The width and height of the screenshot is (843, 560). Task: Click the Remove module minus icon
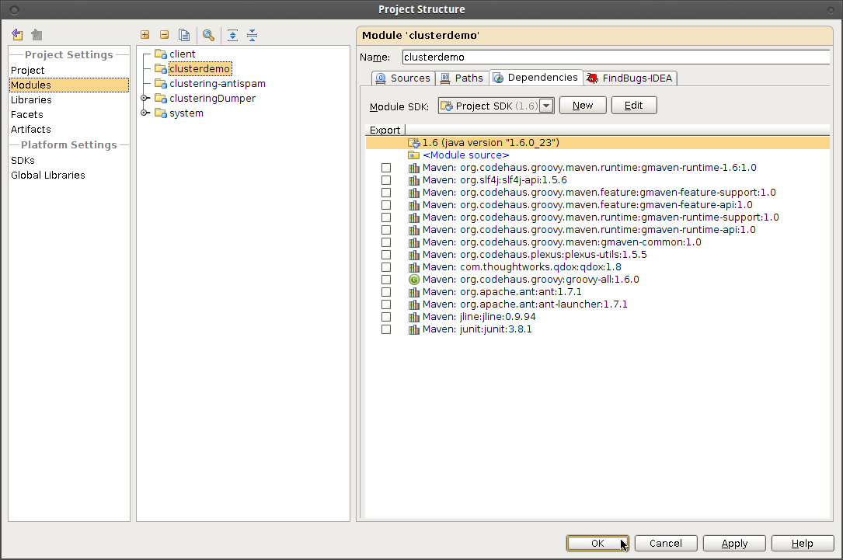pyautogui.click(x=164, y=35)
